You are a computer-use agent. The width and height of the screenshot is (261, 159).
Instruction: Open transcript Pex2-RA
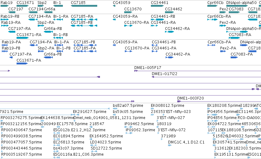[x=228, y=23]
